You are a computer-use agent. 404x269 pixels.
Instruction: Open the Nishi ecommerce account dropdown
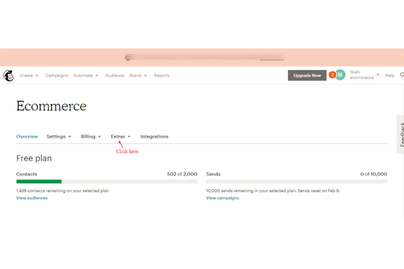(x=365, y=75)
